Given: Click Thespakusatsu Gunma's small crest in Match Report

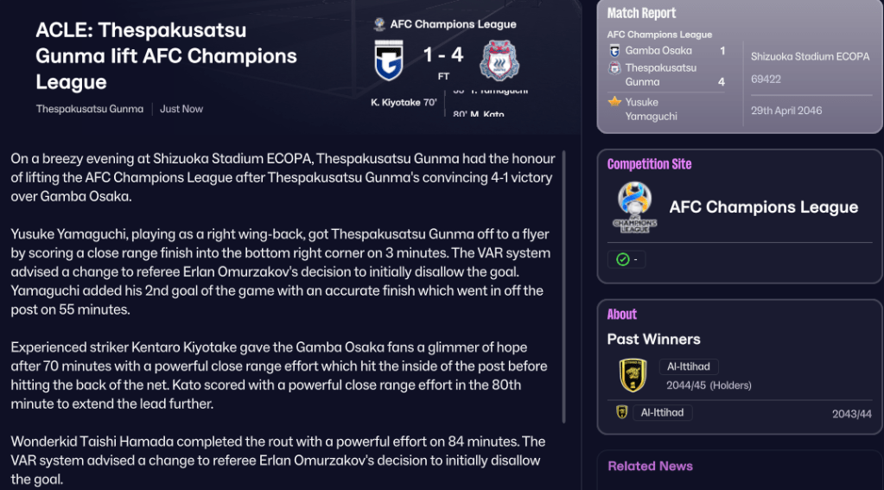Looking at the screenshot, I should 614,67.
